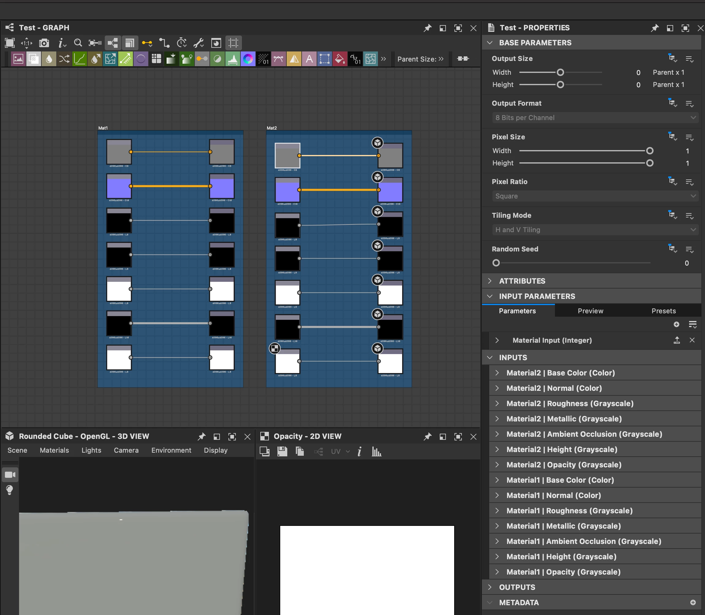Remove the Material Input (Integer) parameter
The image size is (705, 615).
pyautogui.click(x=692, y=340)
